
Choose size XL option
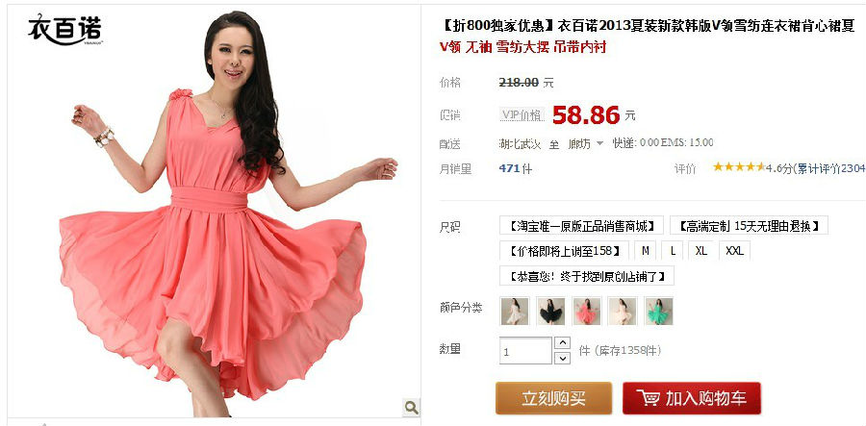(x=701, y=251)
